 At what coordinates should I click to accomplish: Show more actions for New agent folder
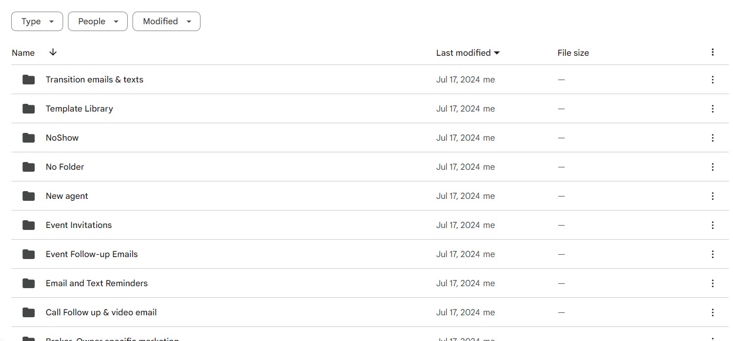click(712, 196)
